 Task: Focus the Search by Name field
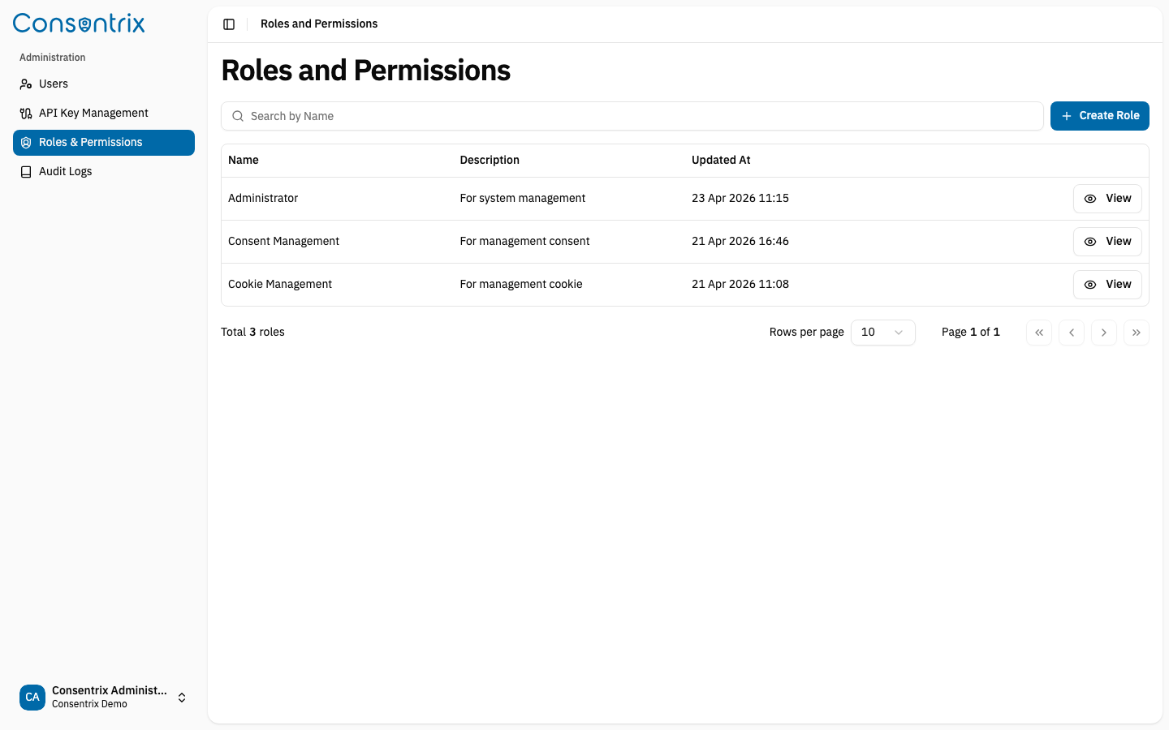[x=632, y=116]
